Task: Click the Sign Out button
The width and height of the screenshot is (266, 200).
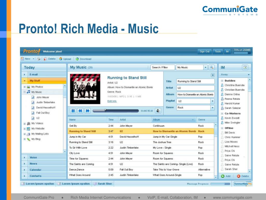Action: click(x=204, y=51)
